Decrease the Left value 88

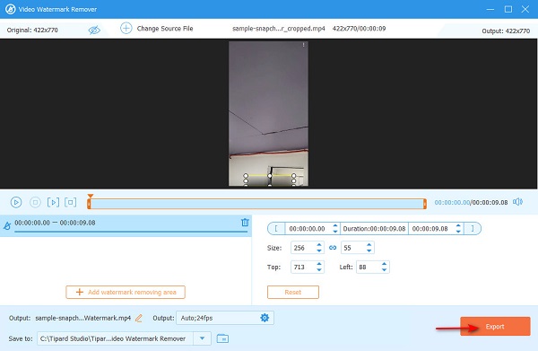(x=385, y=270)
